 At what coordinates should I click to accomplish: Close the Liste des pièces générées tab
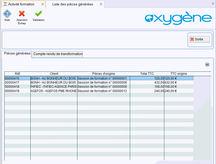click(101, 4)
